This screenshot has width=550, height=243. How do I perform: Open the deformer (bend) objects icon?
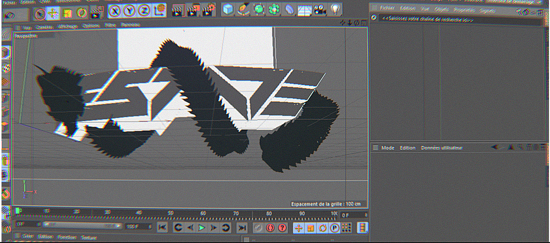click(289, 9)
